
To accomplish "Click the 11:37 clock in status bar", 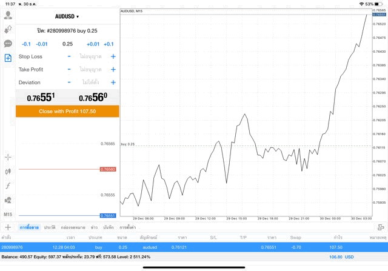I will (10, 4).
